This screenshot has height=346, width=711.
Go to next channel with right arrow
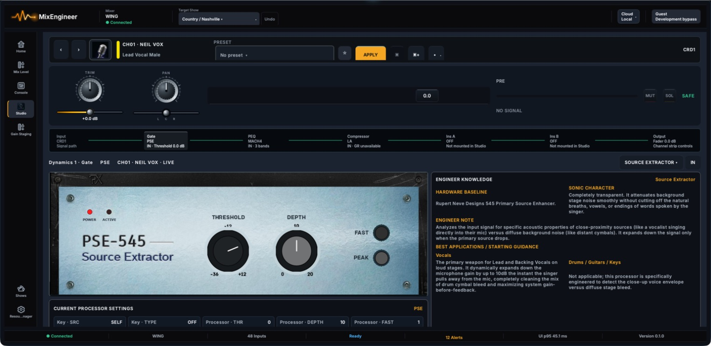coord(79,49)
